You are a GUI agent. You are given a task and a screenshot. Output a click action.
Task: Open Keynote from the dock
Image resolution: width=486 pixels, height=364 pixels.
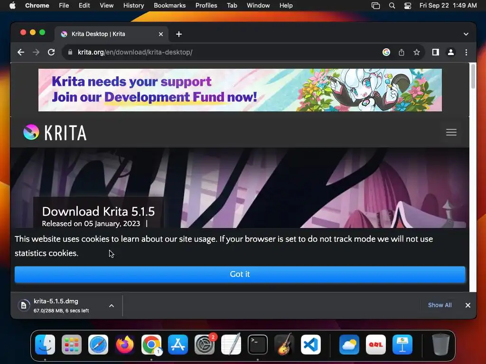pyautogui.click(x=402, y=345)
